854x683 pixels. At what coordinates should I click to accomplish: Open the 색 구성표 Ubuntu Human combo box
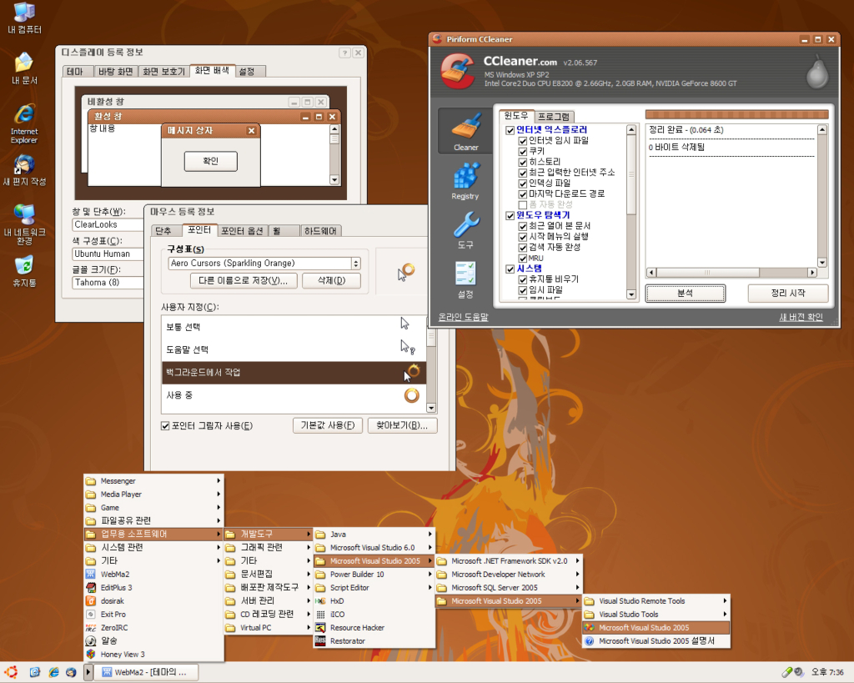tap(108, 254)
